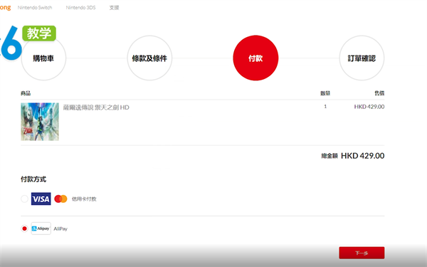Click the AliPay text label
427x267 pixels.
60,229
